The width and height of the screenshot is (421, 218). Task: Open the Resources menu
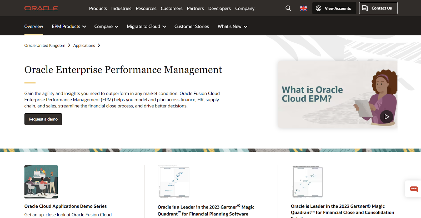[x=146, y=8]
